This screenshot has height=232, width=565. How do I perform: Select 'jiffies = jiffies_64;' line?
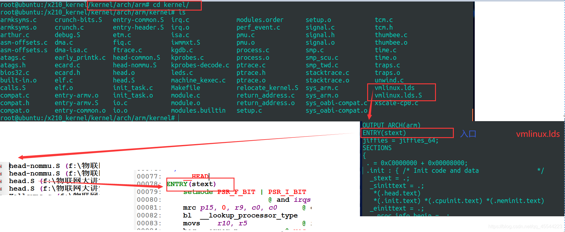(400, 140)
